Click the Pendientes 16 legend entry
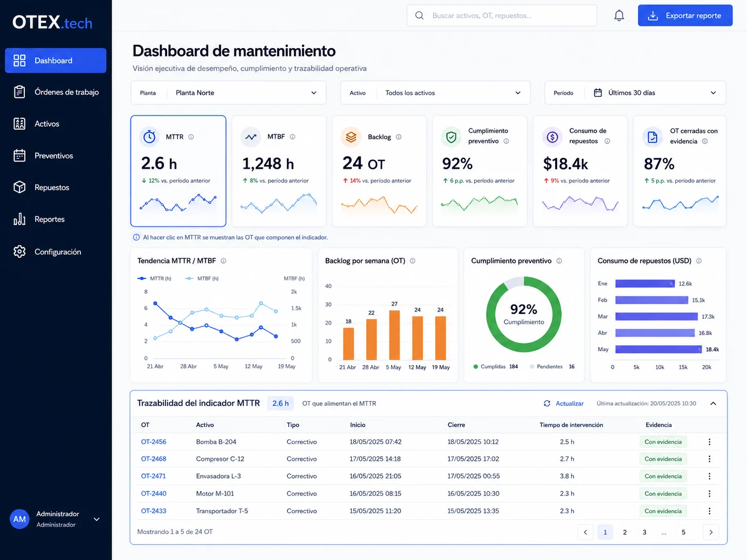This screenshot has height=560, width=747. [552, 367]
